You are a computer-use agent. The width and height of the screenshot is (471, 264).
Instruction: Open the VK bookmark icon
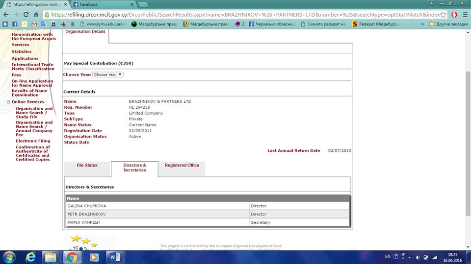pyautogui.click(x=5, y=24)
